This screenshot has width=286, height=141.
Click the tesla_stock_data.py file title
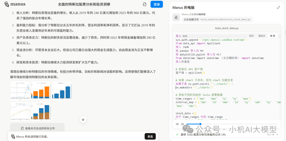(227, 28)
